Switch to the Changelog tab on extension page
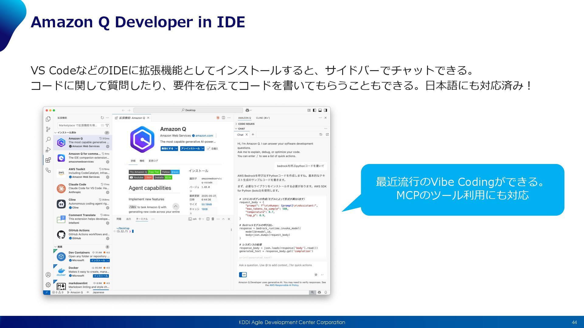Screen dimensions: 584x328 click(x=153, y=161)
